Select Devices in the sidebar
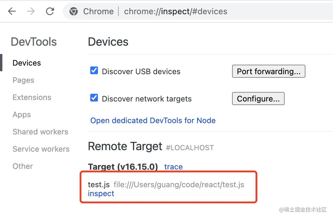 [x=27, y=63]
